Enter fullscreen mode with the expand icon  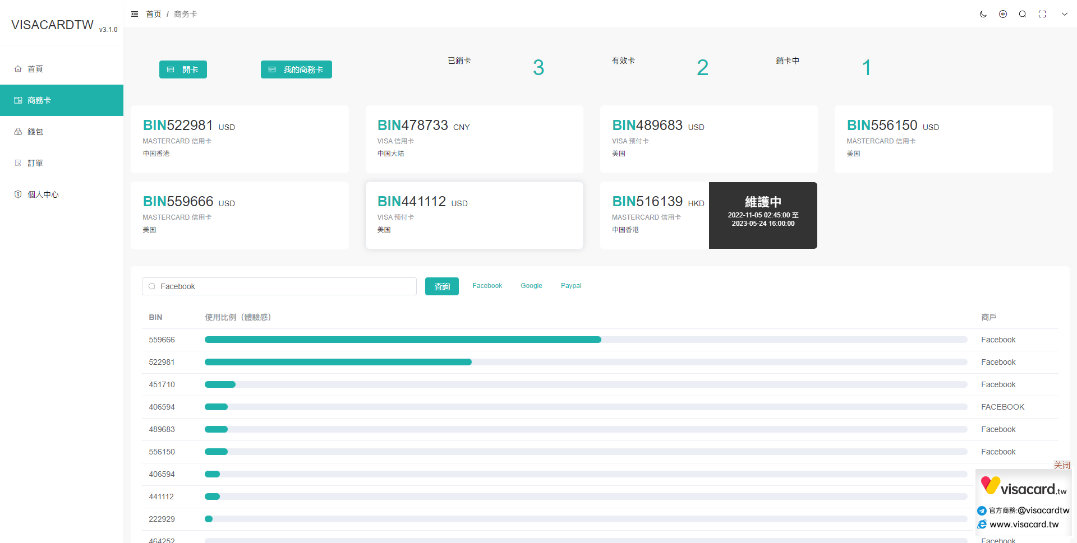point(1042,14)
